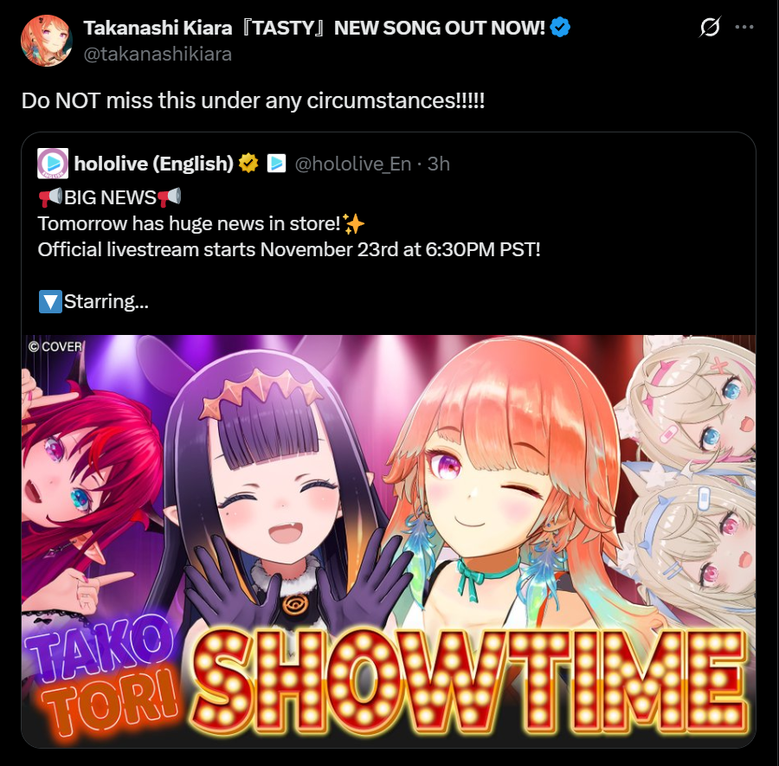Click hololive's gold verified badge
The width and height of the screenshot is (779, 766).
tap(248, 164)
